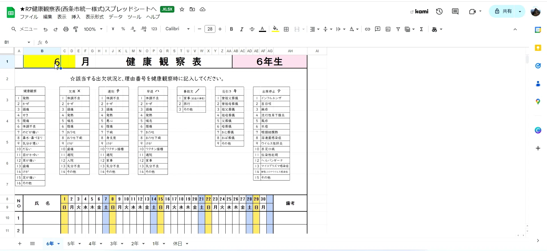Image resolution: width=547 pixels, height=251 pixels.
Task: Open the borders tool
Action: pos(286,29)
